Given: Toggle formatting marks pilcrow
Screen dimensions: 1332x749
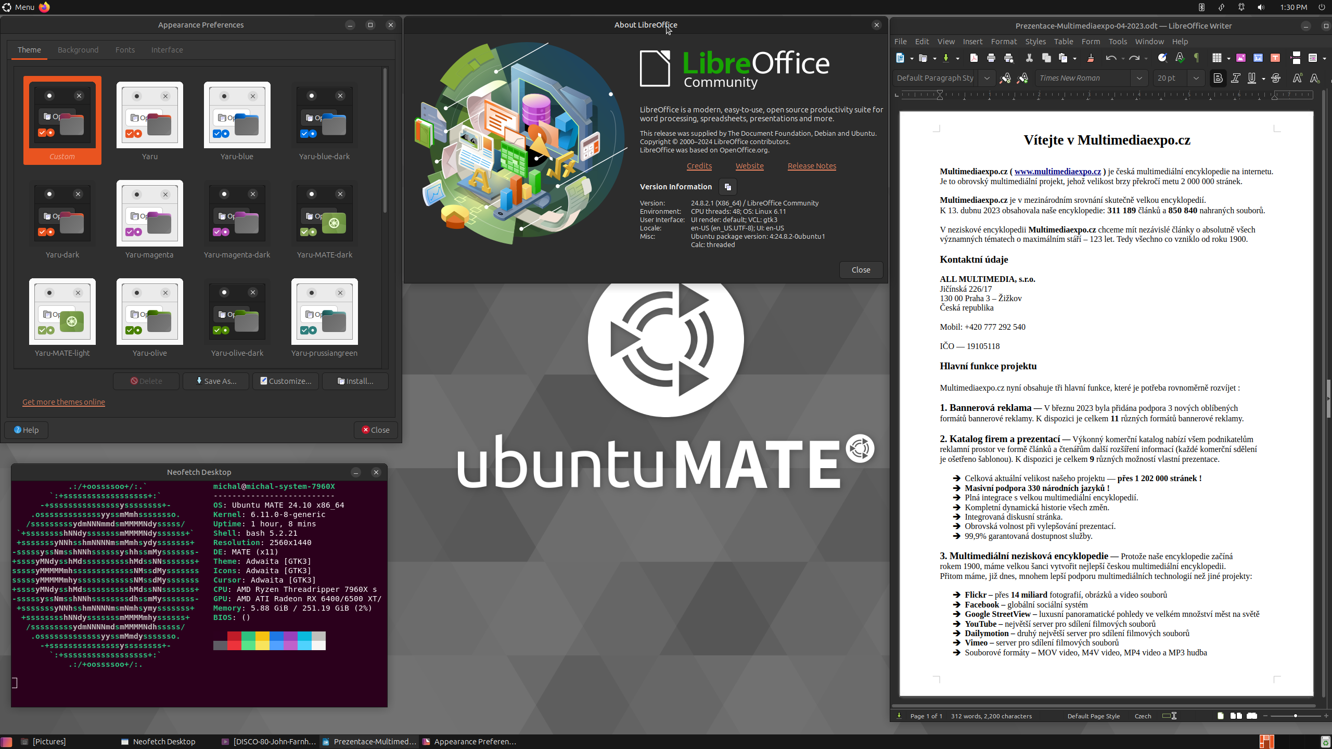Looking at the screenshot, I should coord(1196,58).
